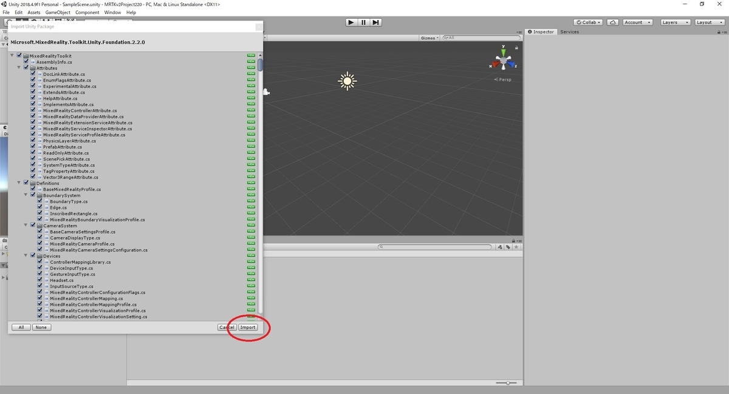
Task: Click the Edge.cs script file icon
Action: click(x=47, y=207)
